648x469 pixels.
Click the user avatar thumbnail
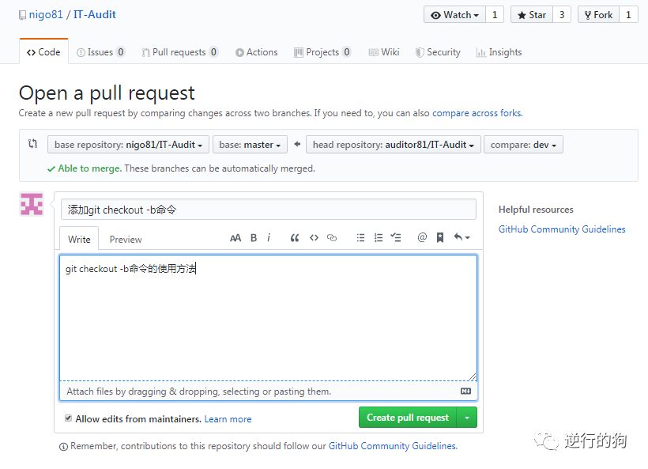tap(32, 204)
